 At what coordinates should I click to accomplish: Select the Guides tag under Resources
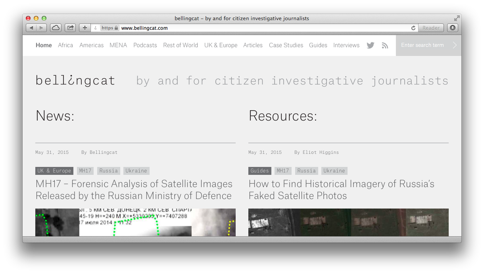coord(260,171)
